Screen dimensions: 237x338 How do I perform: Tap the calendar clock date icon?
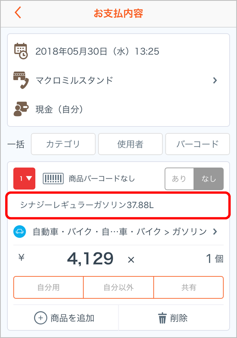(21, 51)
